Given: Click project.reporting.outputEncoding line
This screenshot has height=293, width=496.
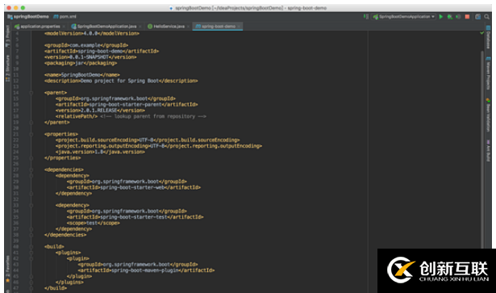Looking at the screenshot, I should pyautogui.click(x=159, y=146).
